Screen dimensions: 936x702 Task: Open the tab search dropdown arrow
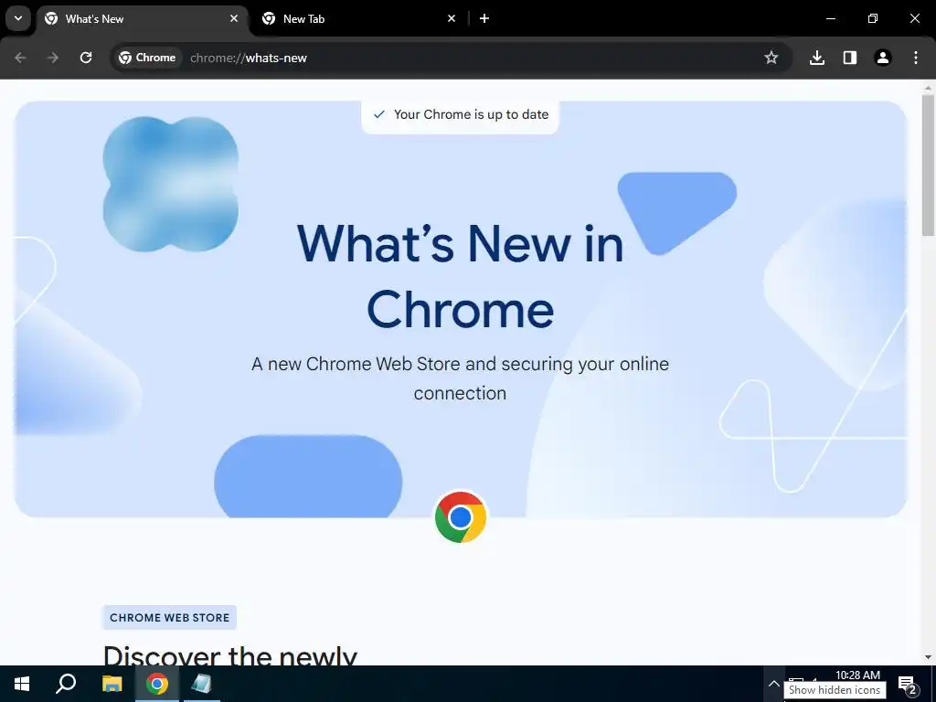click(x=18, y=18)
